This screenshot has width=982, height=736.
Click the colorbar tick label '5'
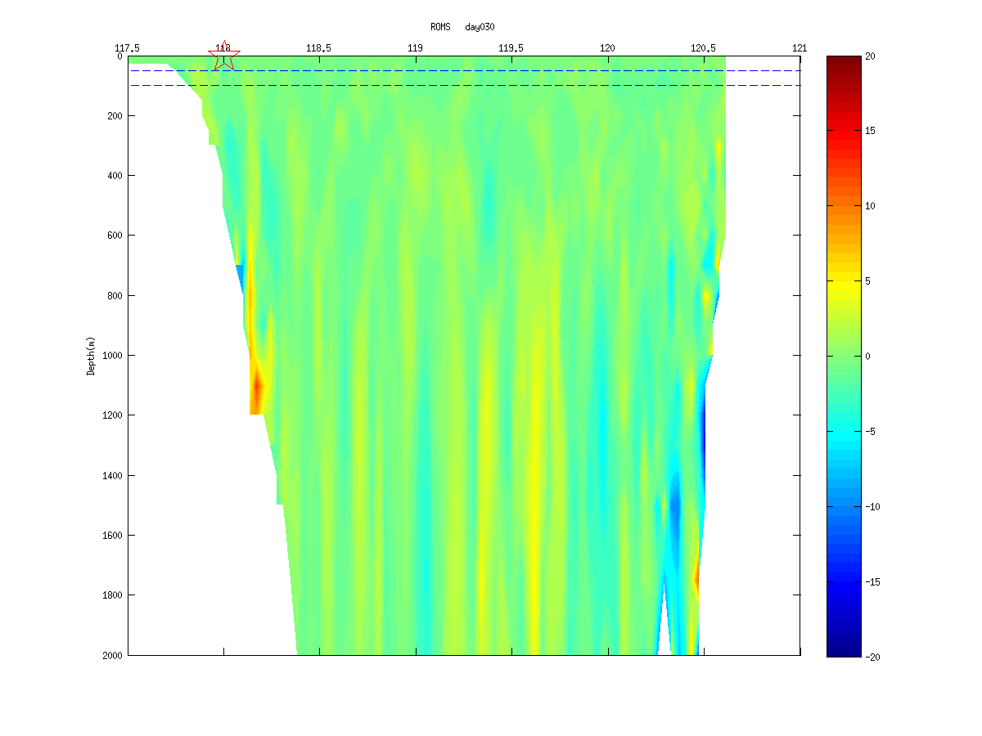[x=868, y=281]
